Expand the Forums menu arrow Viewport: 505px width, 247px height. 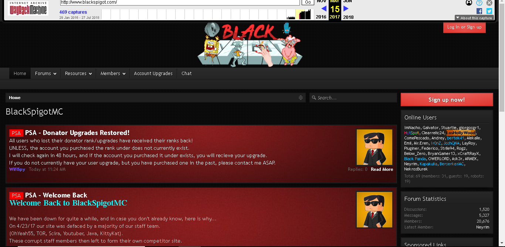pyautogui.click(x=55, y=74)
